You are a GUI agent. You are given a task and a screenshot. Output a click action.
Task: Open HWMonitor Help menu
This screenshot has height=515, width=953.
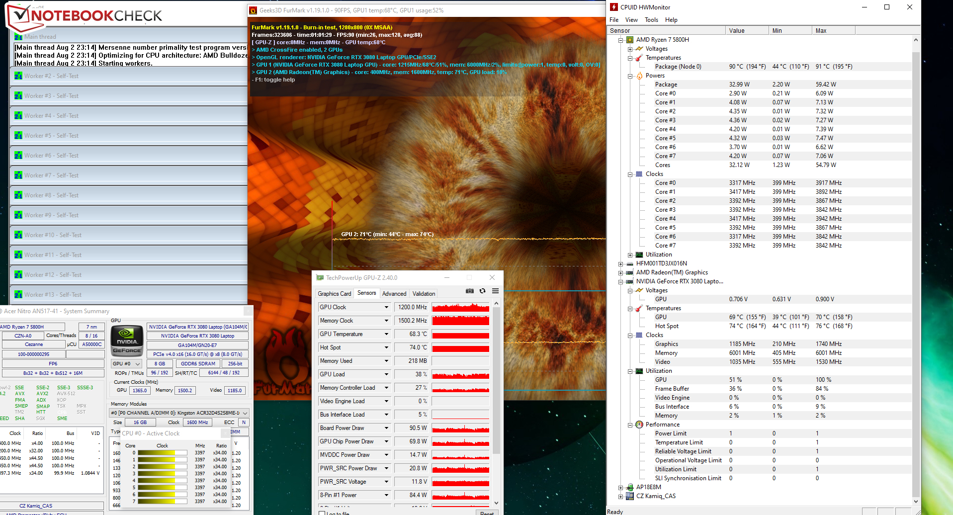pyautogui.click(x=671, y=20)
